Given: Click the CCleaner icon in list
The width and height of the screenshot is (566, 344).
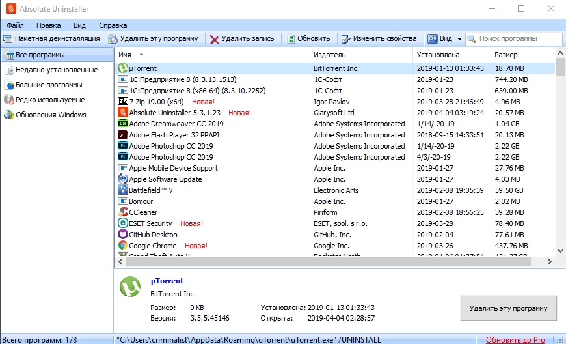Looking at the screenshot, I should (x=123, y=212).
